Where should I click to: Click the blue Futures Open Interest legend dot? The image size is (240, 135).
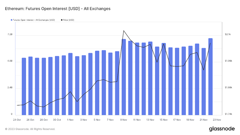(x=11, y=20)
